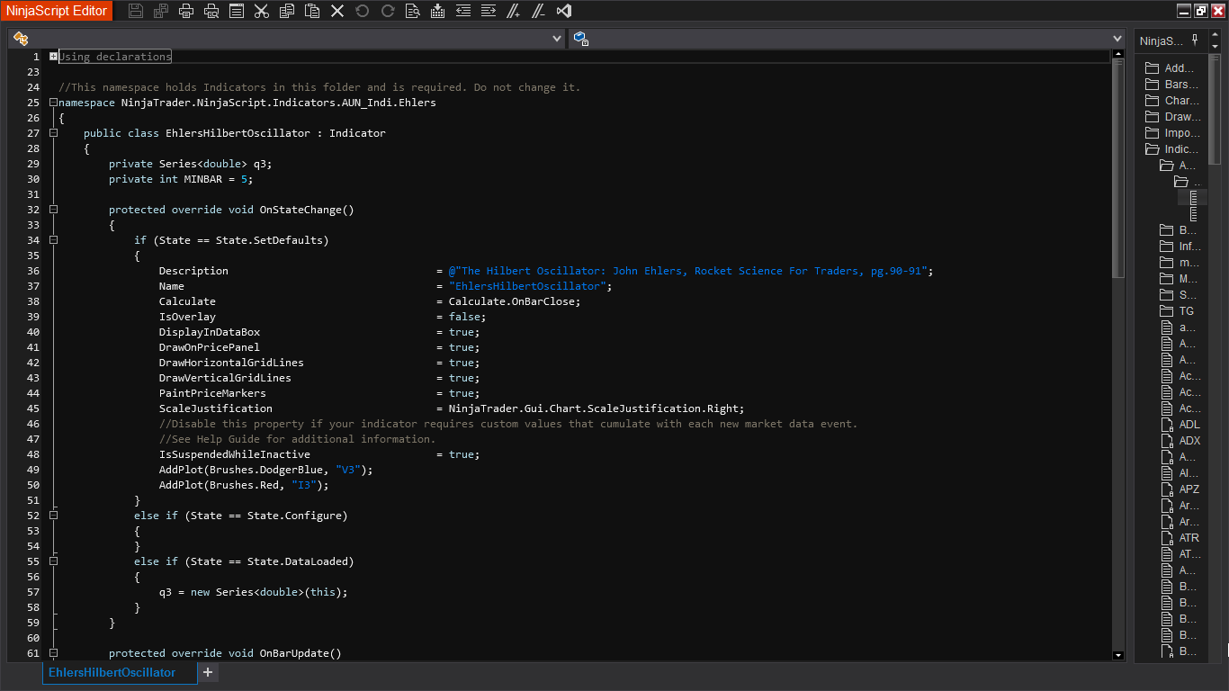Click the Find magnifier document icon
The image size is (1229, 691).
click(x=413, y=11)
